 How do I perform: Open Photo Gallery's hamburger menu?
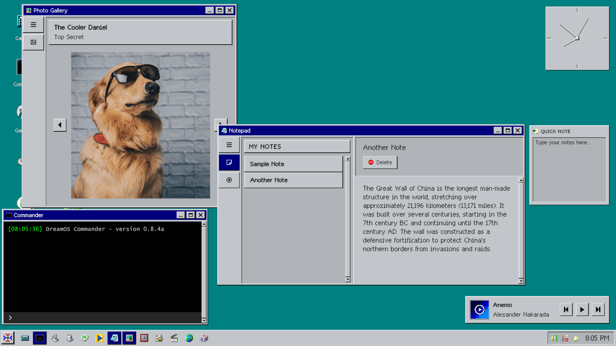coord(33,24)
